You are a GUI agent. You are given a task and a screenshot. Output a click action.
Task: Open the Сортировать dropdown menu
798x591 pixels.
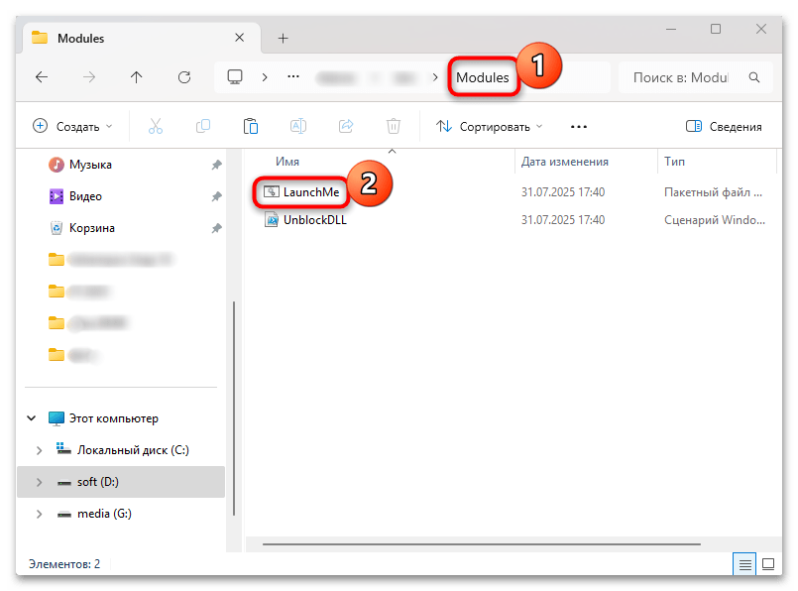coord(490,126)
